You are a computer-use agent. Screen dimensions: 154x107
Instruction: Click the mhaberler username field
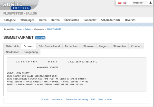point(140,3)
